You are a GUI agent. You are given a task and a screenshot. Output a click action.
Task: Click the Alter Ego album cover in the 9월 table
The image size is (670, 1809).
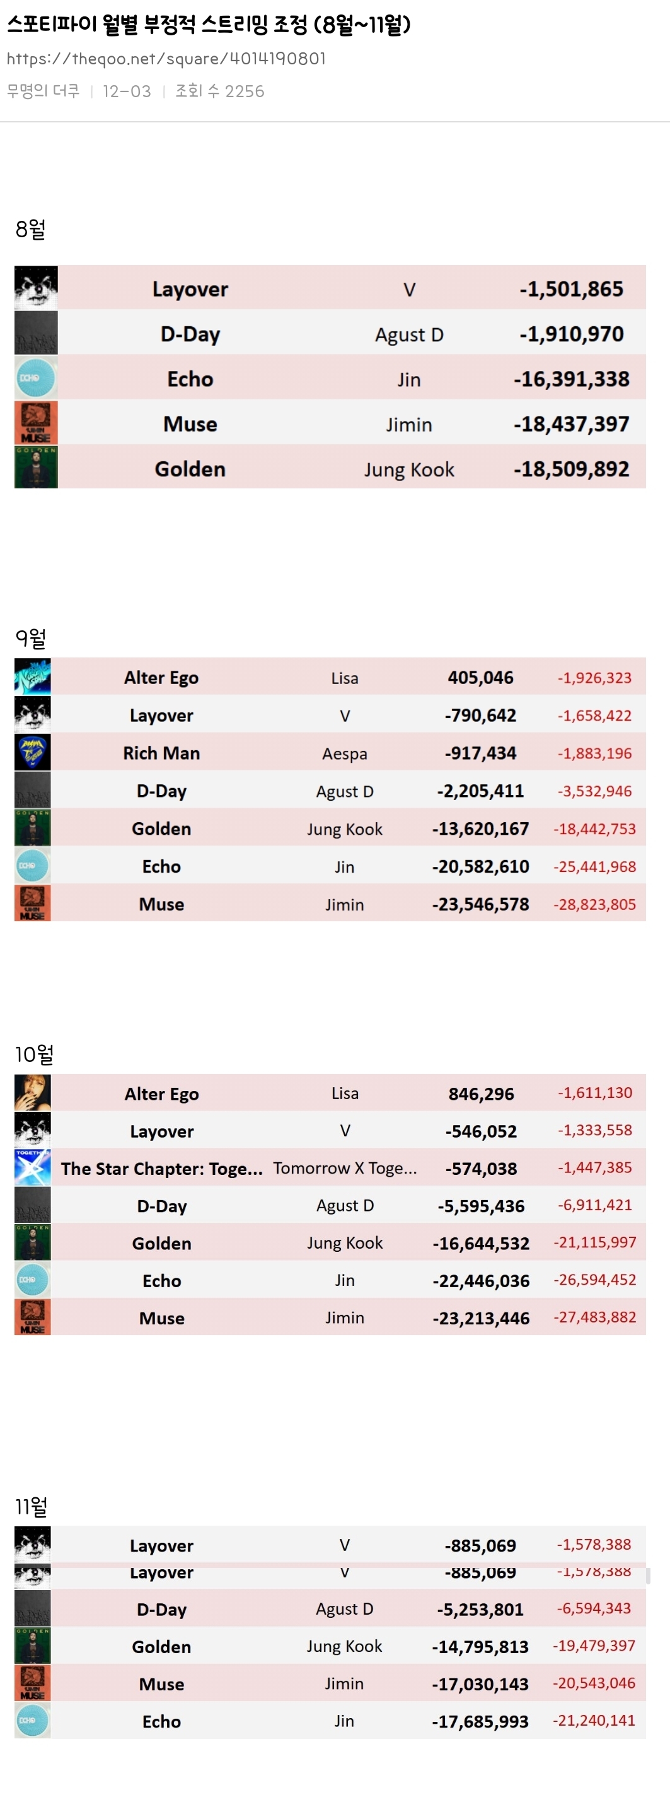[x=32, y=677]
